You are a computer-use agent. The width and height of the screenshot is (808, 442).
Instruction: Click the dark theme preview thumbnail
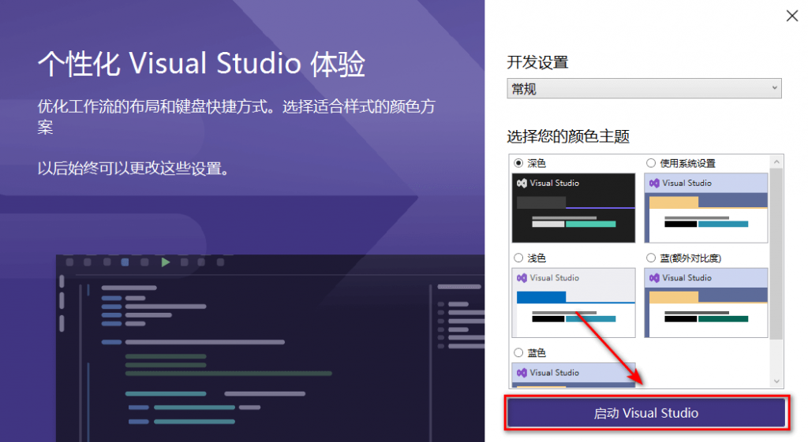(x=574, y=208)
